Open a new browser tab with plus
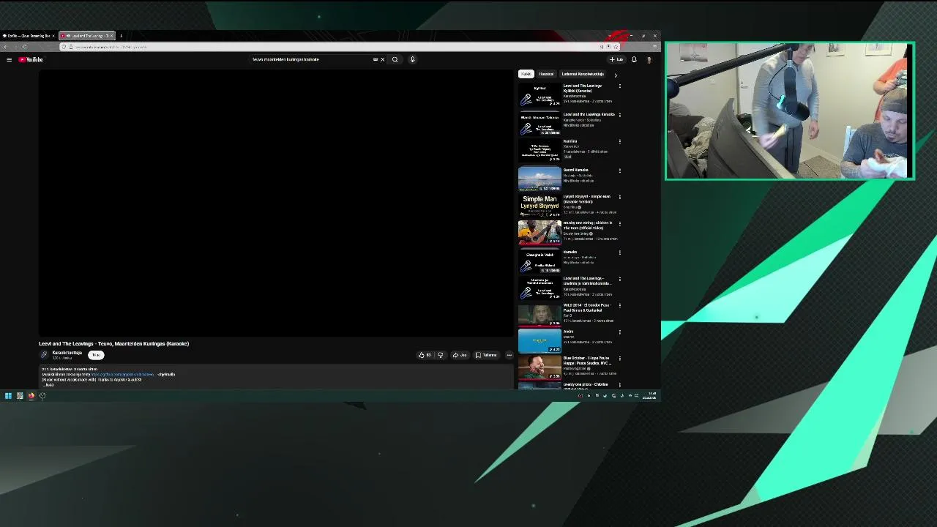937x527 pixels. tap(121, 35)
